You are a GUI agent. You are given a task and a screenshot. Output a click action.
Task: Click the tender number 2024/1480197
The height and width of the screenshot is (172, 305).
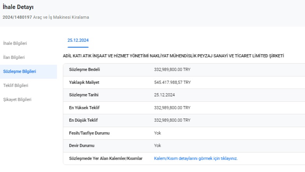tap(17, 17)
